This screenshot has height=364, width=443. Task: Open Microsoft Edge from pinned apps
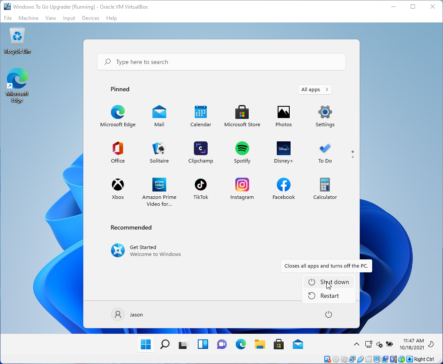(x=118, y=116)
